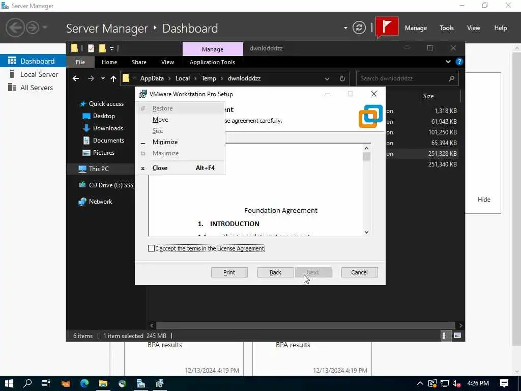Click the Print button in VMware setup
The image size is (521, 391).
(229, 272)
